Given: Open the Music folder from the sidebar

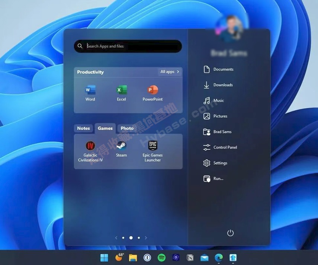Looking at the screenshot, I should click(219, 100).
